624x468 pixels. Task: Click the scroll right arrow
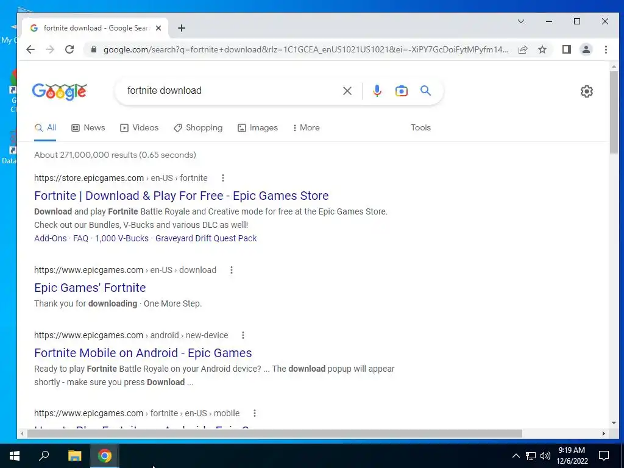(x=604, y=433)
